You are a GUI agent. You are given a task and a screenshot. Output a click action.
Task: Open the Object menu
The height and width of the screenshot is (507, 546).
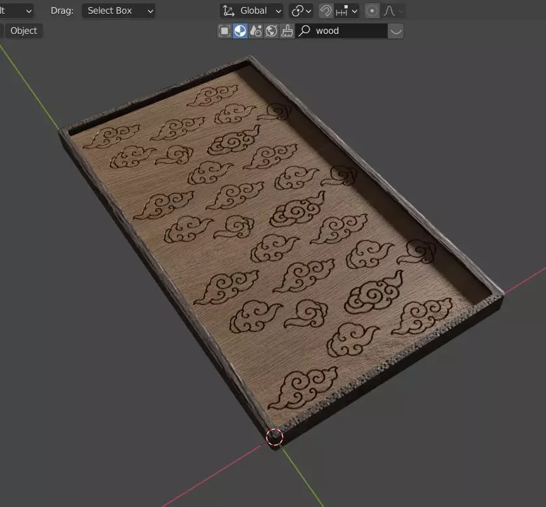(x=23, y=31)
